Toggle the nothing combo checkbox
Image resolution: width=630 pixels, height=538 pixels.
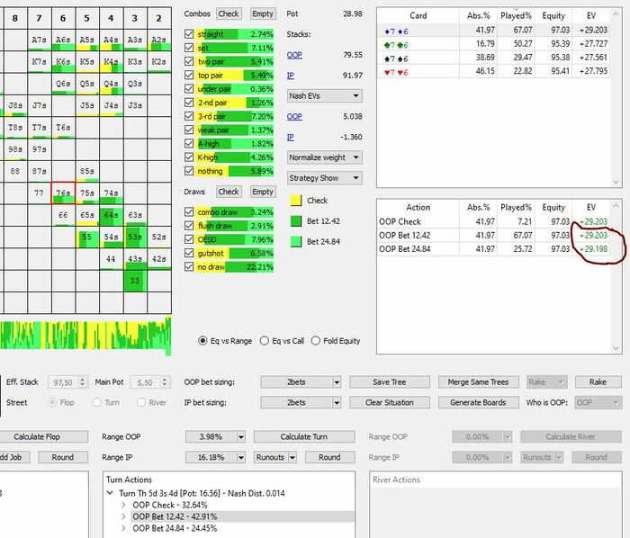[x=189, y=171]
